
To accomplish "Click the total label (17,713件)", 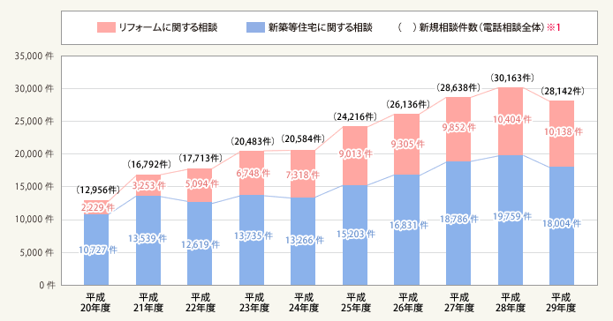I will coord(201,158).
